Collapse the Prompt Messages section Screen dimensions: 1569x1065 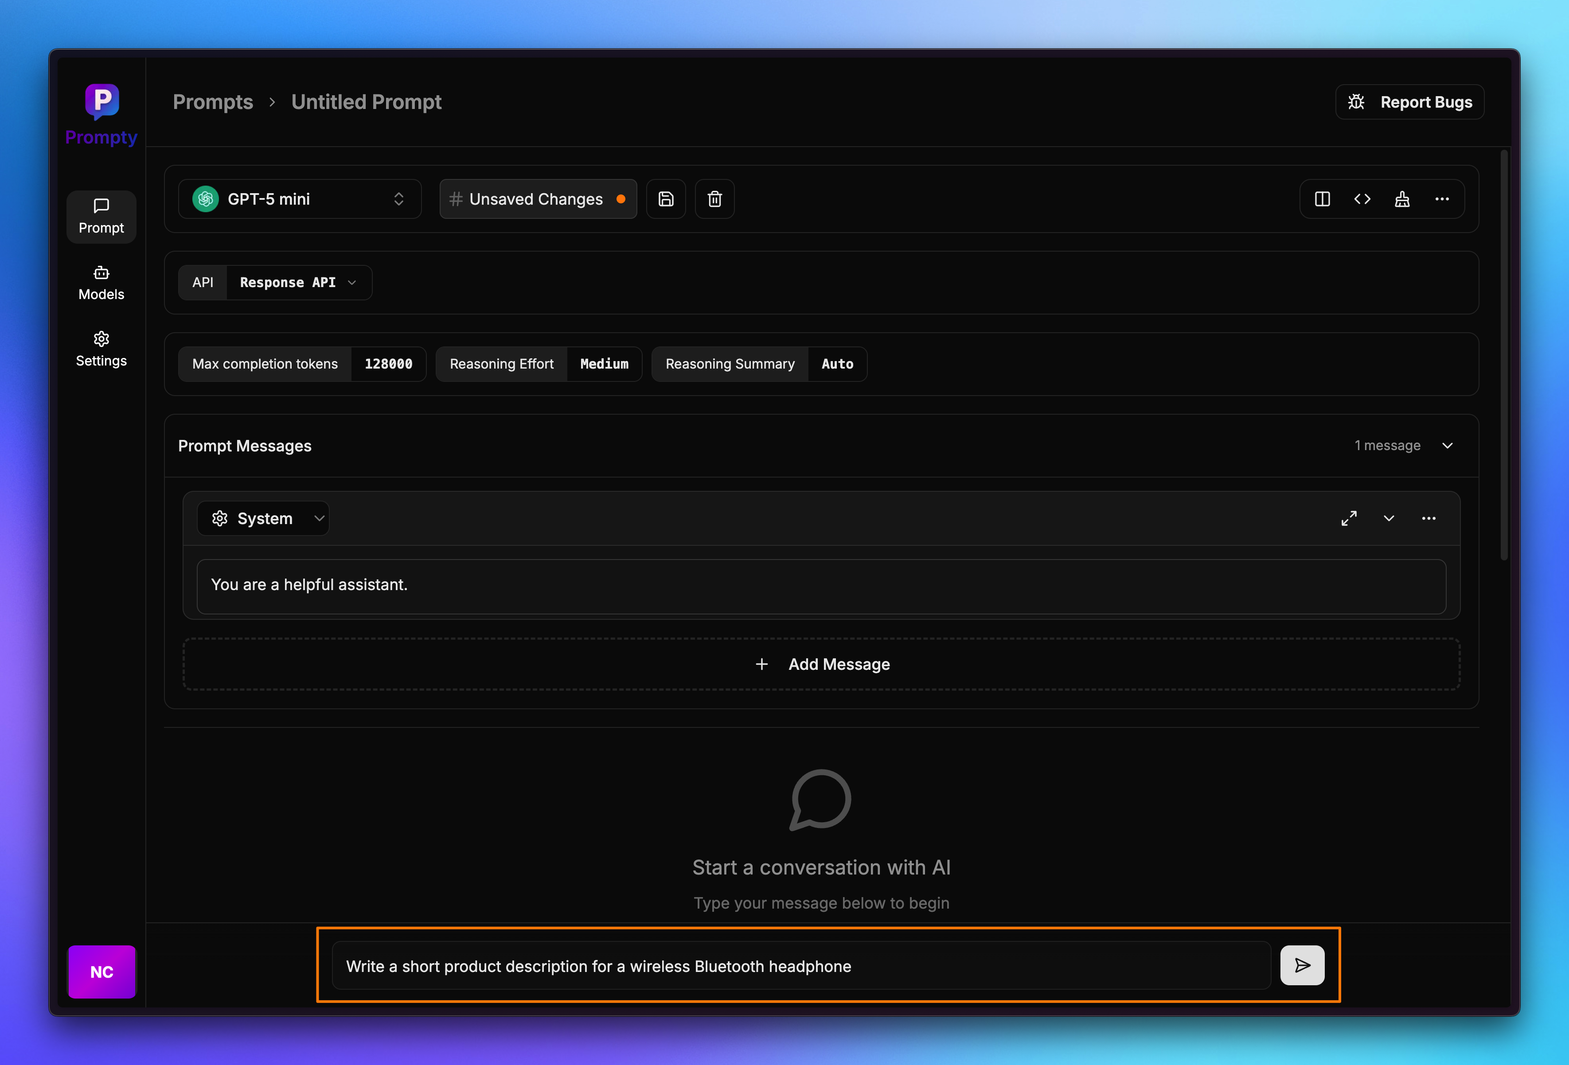pyautogui.click(x=1448, y=445)
